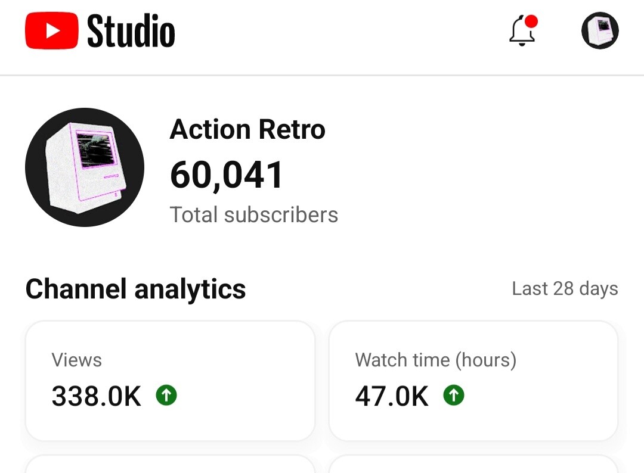The height and width of the screenshot is (473, 644).
Task: Tap the 338.0K views value
Action: pos(97,396)
